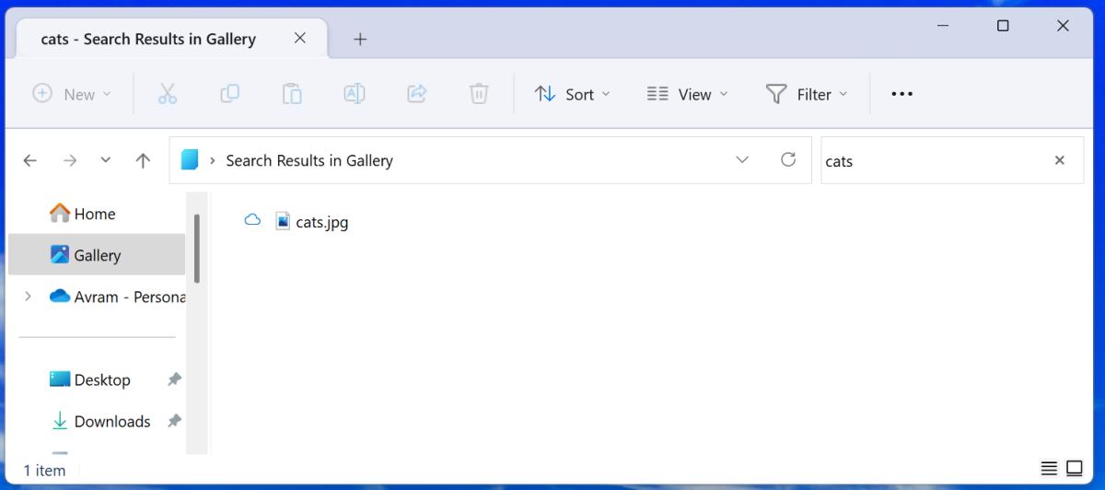The width and height of the screenshot is (1105, 490).
Task: Maximize the File Explorer window
Action: 1003,26
